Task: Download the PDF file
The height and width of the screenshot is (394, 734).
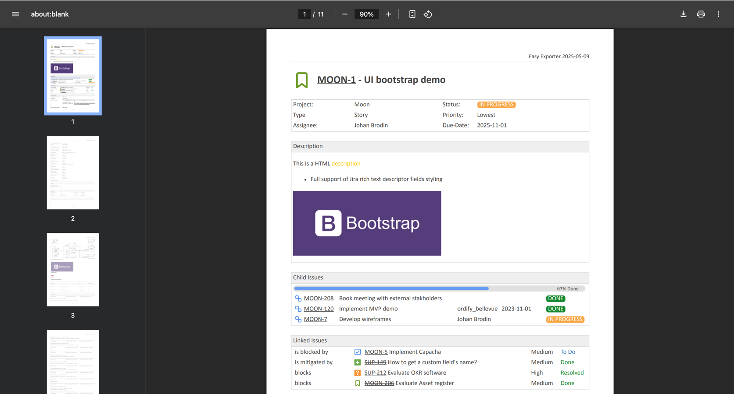Action: coord(683,14)
